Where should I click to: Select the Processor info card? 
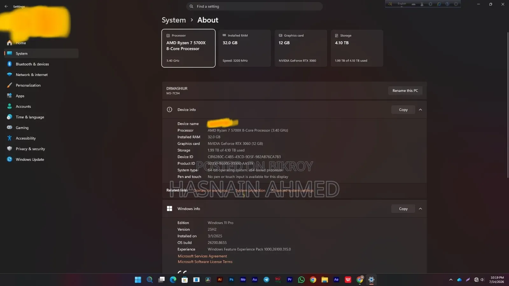coord(188,48)
